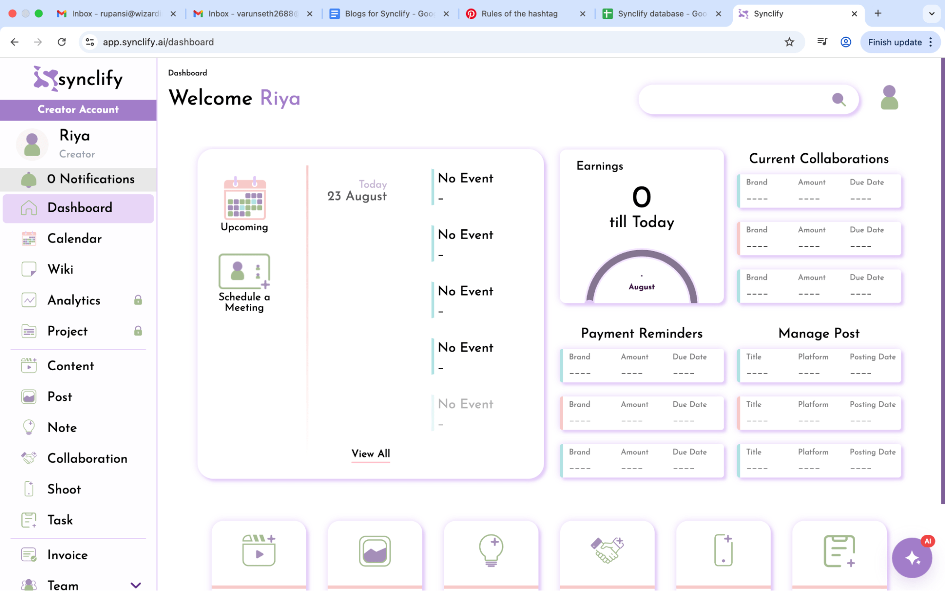Click the profile avatar near the search bar
The height and width of the screenshot is (591, 945).
tap(890, 98)
